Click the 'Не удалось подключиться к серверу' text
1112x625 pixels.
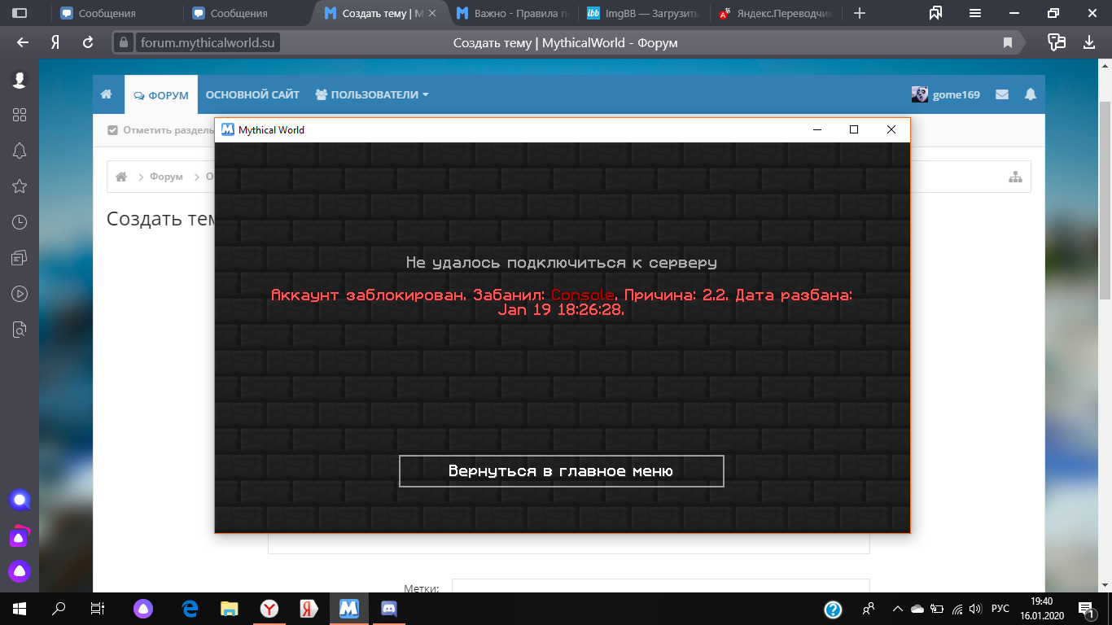(562, 262)
